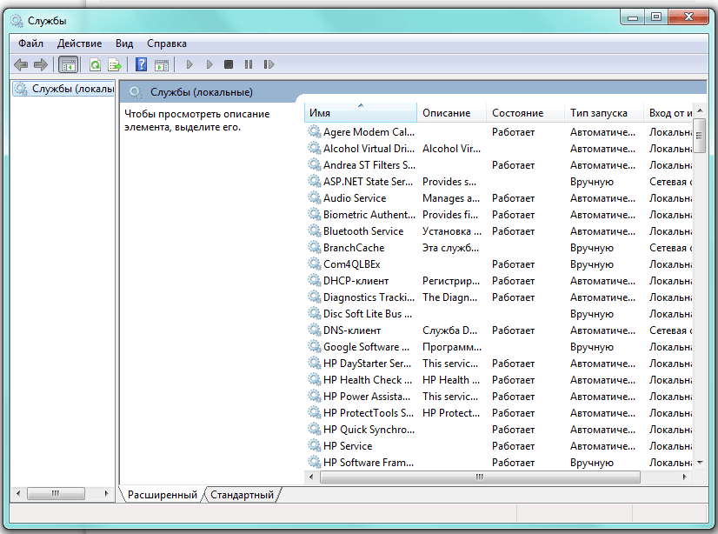Open the Справка menu
The height and width of the screenshot is (534, 718).
pos(166,43)
